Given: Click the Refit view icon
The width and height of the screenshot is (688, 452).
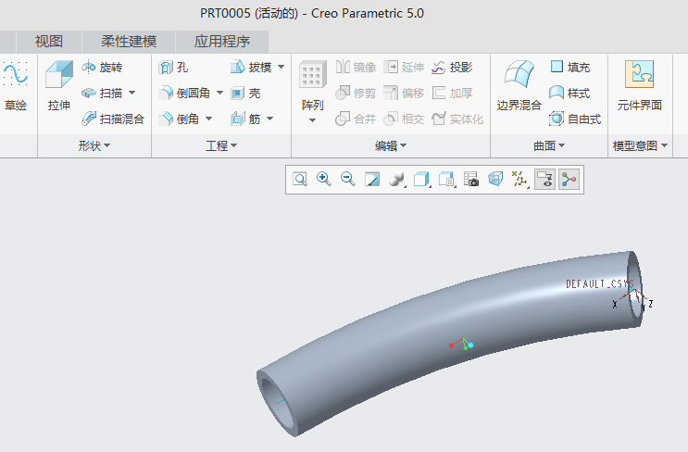Looking at the screenshot, I should [300, 179].
